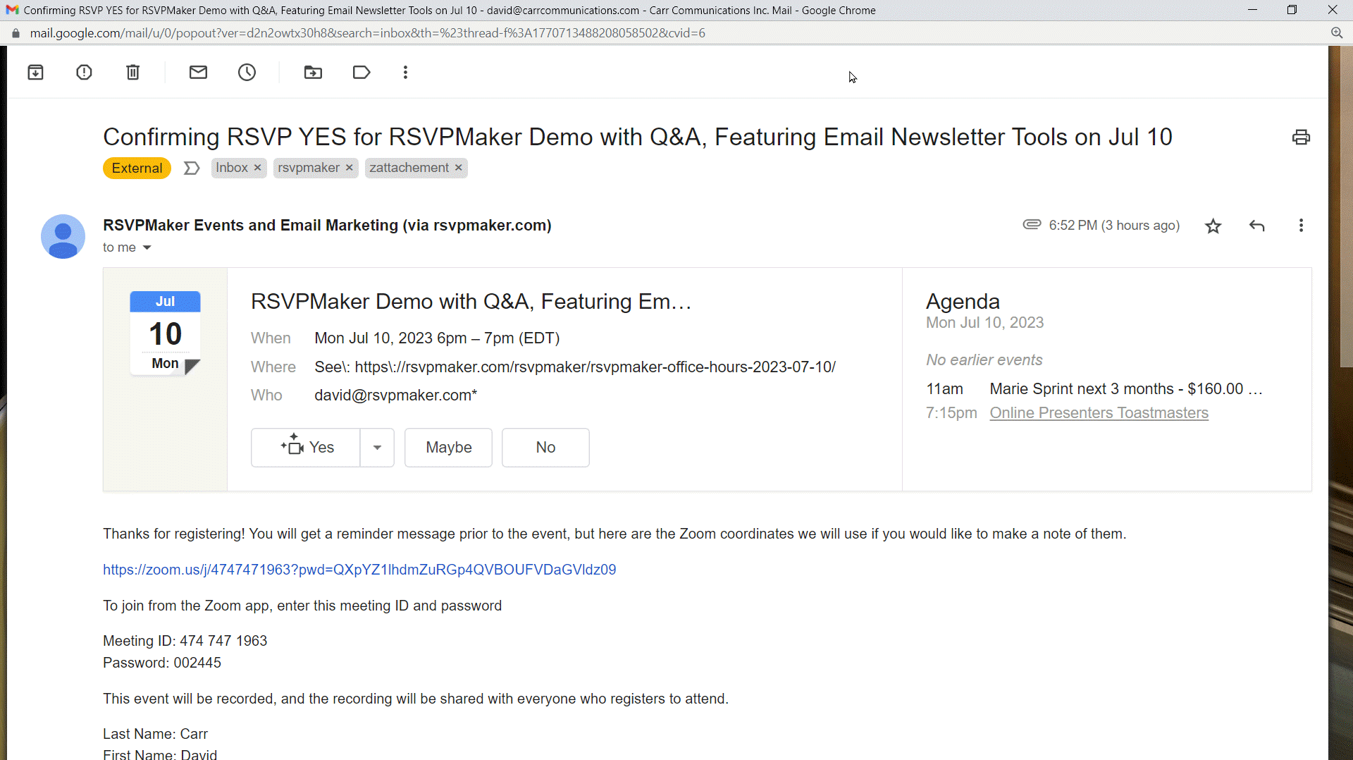Report this message as spam
This screenshot has width=1353, height=760.
click(x=84, y=72)
